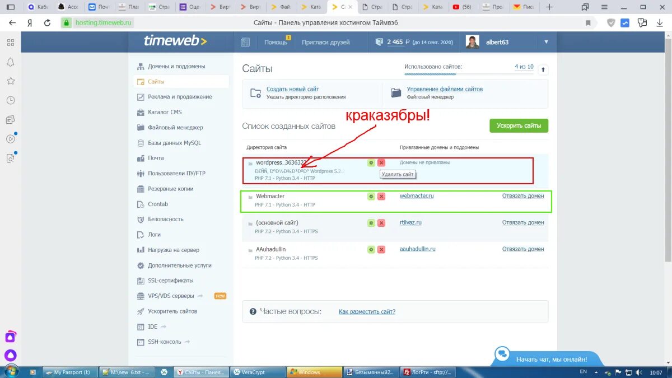The width and height of the screenshot is (672, 378).
Task: Open settings gear for wordpress_363632 site
Action: pos(371,162)
